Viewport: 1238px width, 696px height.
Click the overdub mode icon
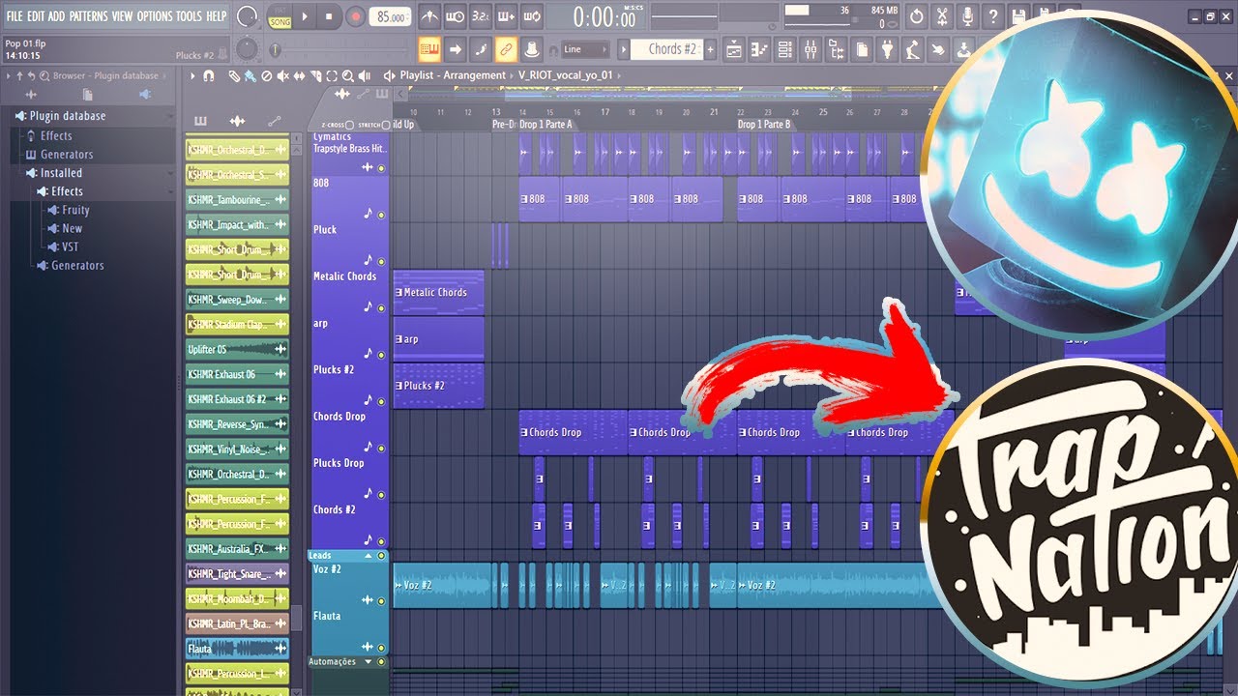(x=506, y=16)
